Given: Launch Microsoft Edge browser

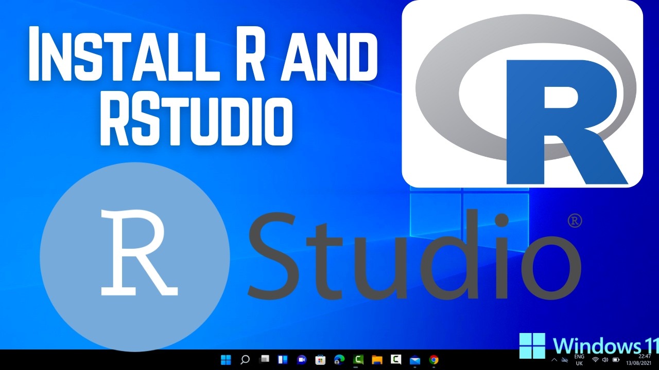Looking at the screenshot, I should (339, 360).
